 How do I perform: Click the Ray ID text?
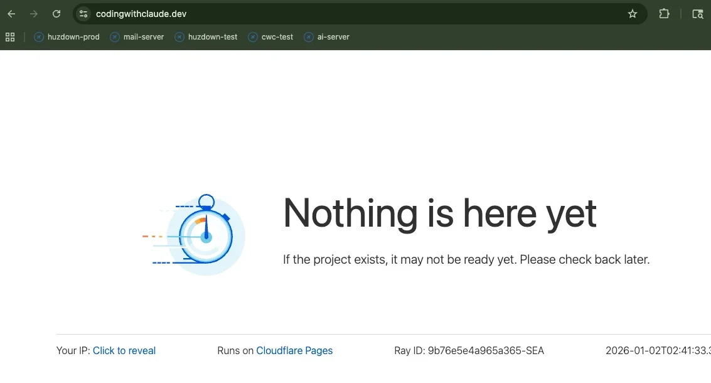point(469,351)
